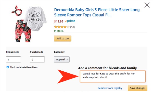Image resolution: width=153 pixels, height=92 pixels.
Task: Focus the Purchased quantity field
Action: [37, 59]
